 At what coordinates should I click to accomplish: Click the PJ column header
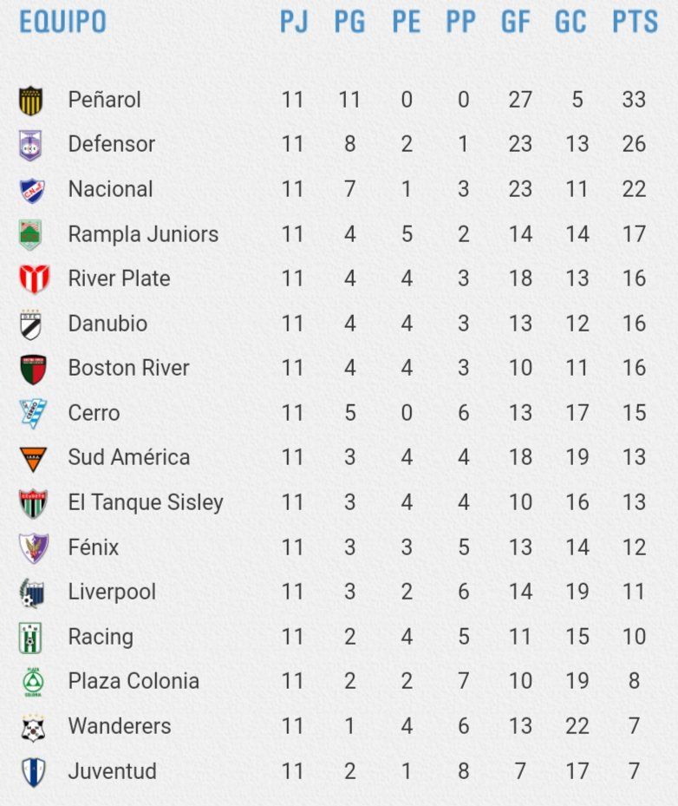[294, 22]
